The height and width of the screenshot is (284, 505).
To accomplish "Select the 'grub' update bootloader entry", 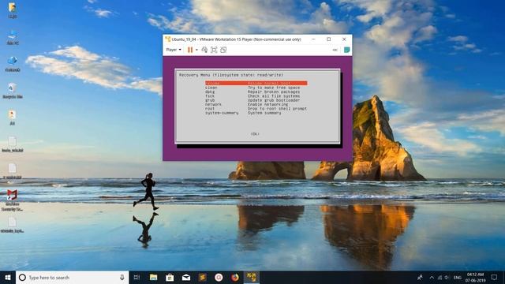I will (x=252, y=100).
